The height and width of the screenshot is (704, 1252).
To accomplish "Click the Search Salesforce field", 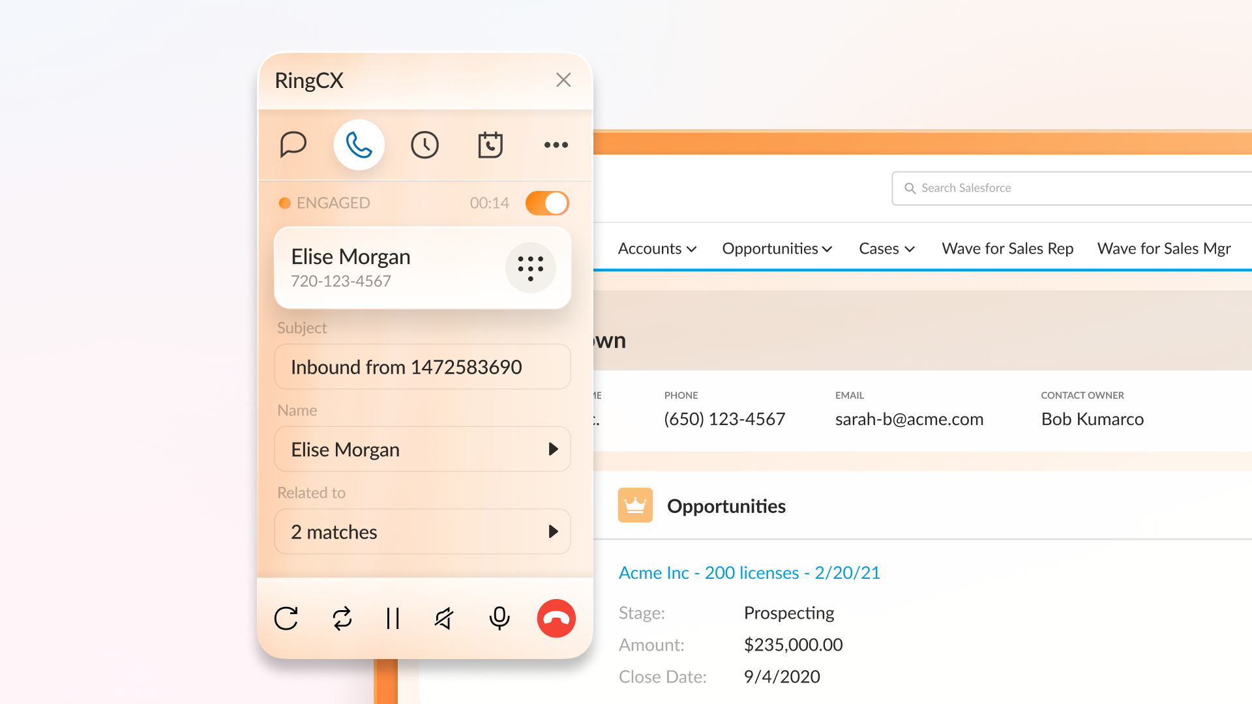I will click(1072, 188).
